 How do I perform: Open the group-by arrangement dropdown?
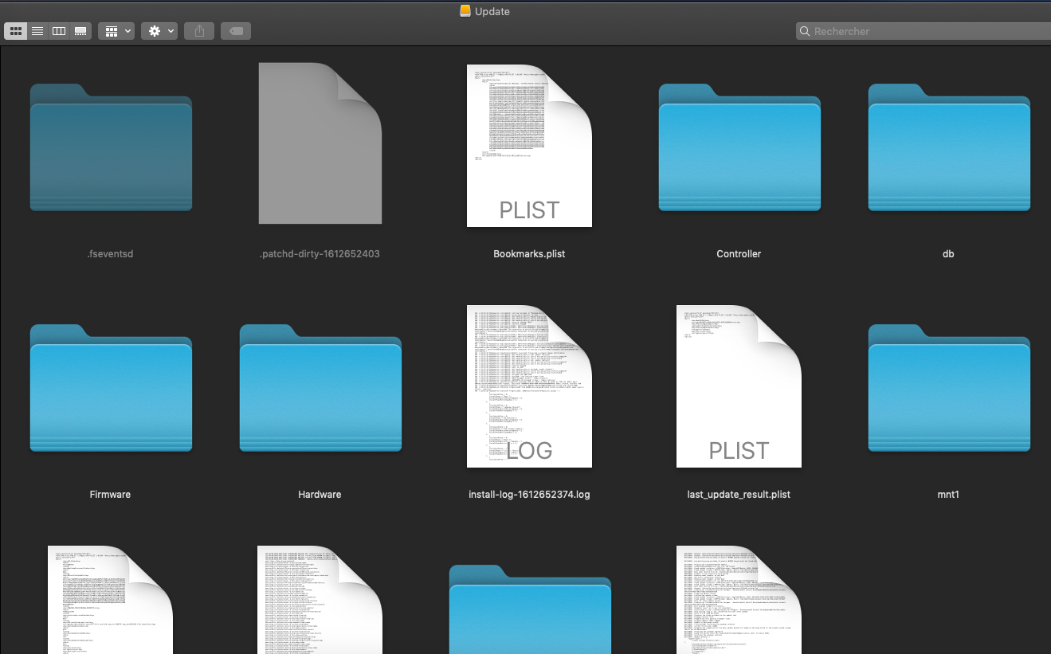point(116,31)
